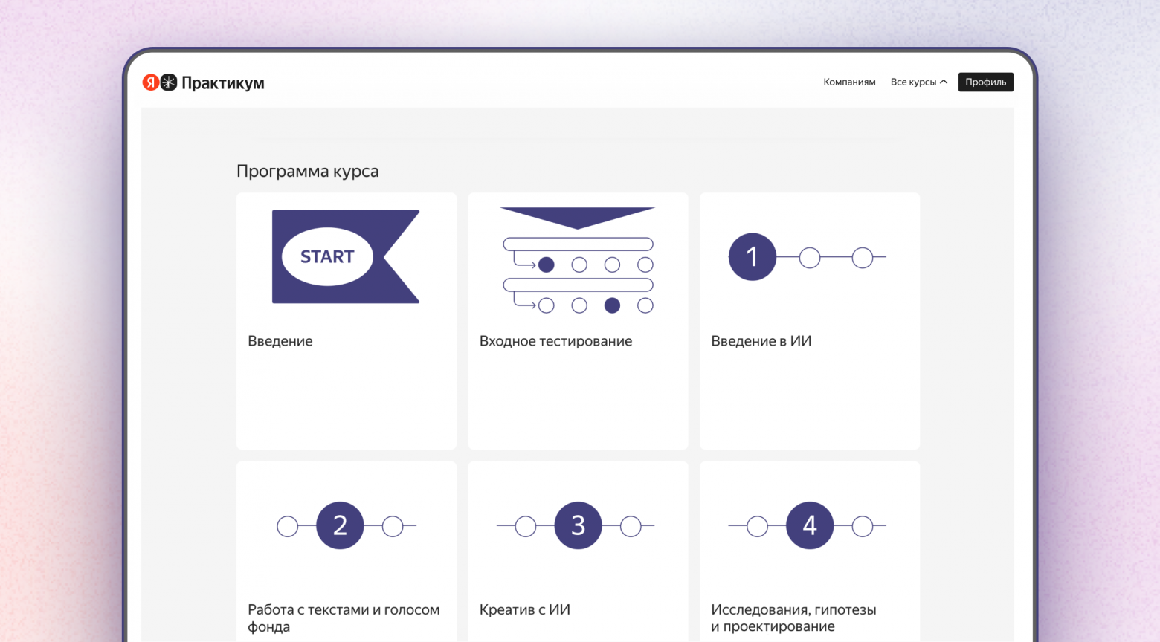
Task: Click the number 1 step circle
Action: pyautogui.click(x=752, y=257)
